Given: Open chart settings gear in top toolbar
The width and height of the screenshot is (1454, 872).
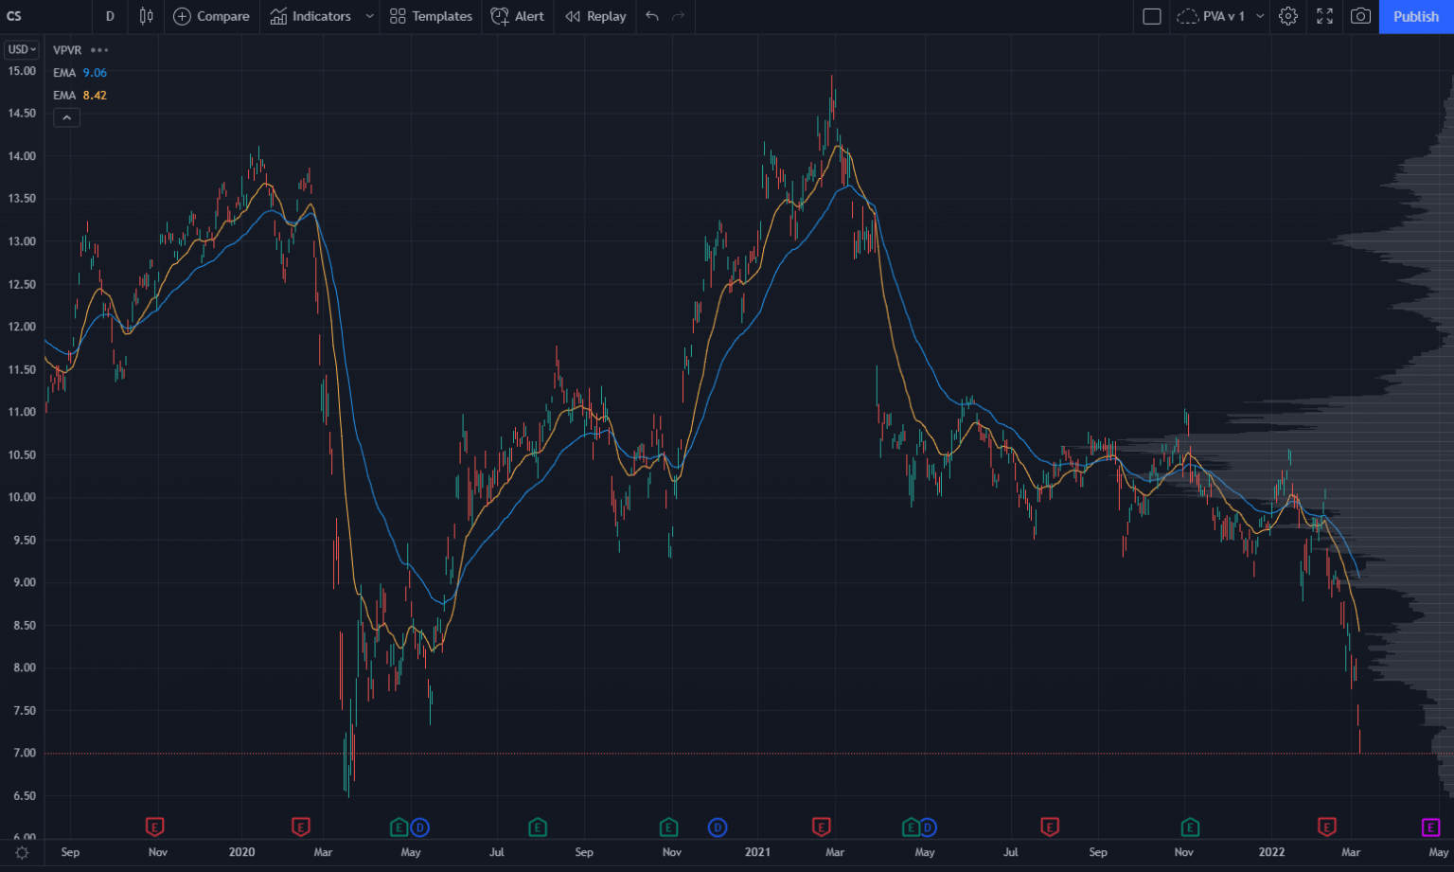Looking at the screenshot, I should 1287,16.
